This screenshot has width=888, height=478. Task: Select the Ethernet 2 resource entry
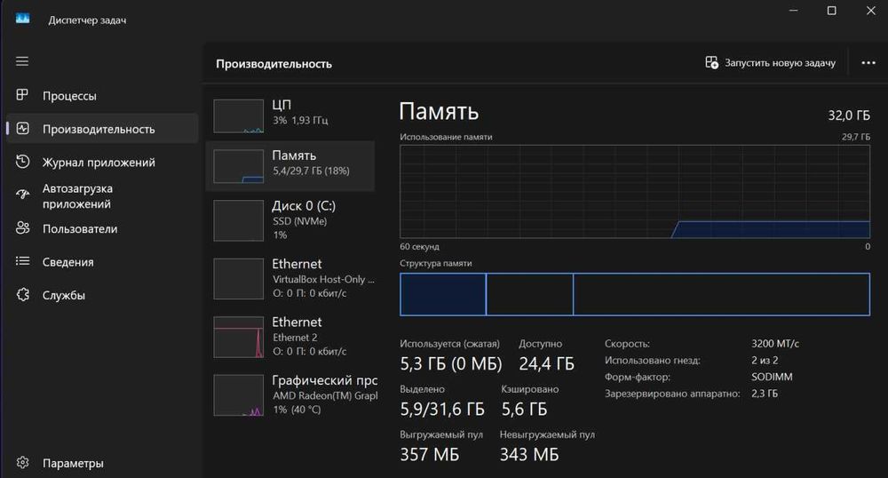pos(291,337)
